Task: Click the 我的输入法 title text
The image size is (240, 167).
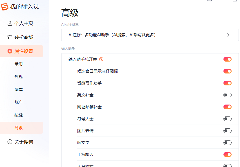Action: pos(25,7)
